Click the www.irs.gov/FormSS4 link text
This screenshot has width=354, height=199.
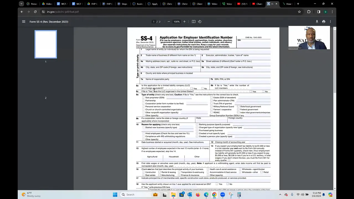(179, 47)
